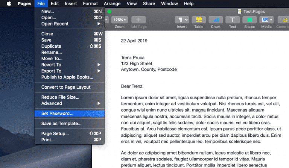Open the Format menu
Screen dimensions: 289x168
coord(90,3)
